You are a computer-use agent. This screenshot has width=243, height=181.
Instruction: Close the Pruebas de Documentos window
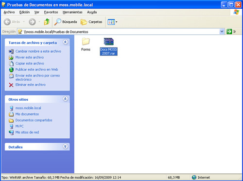238,5
